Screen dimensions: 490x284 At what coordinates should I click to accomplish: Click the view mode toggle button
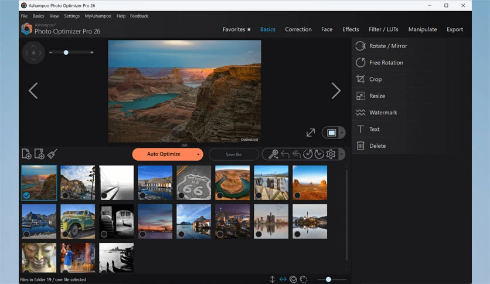click(x=331, y=133)
